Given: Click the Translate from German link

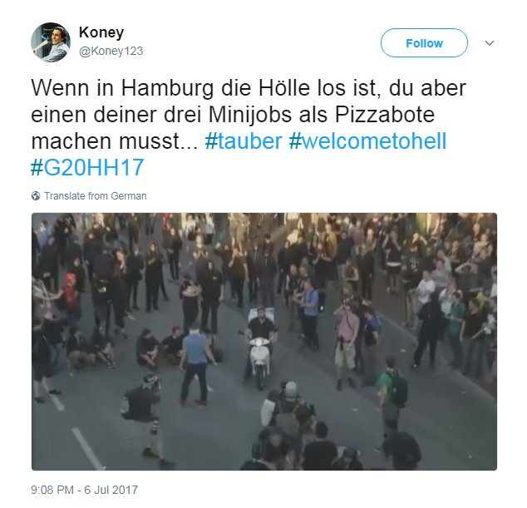Looking at the screenshot, I should [x=96, y=195].
